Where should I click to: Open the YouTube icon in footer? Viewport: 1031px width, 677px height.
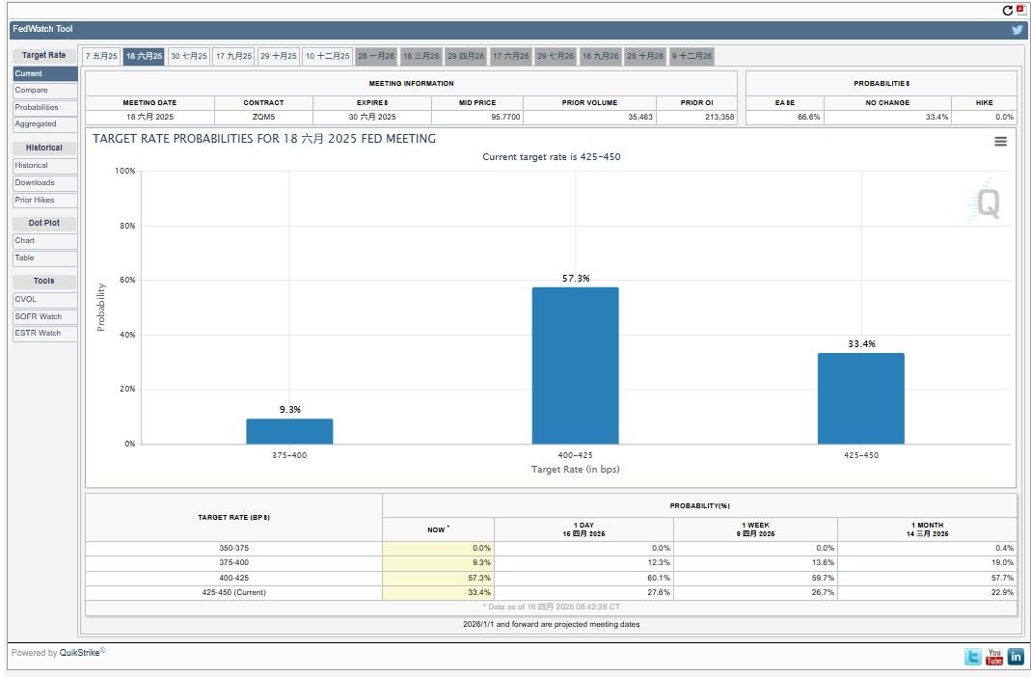click(x=994, y=657)
